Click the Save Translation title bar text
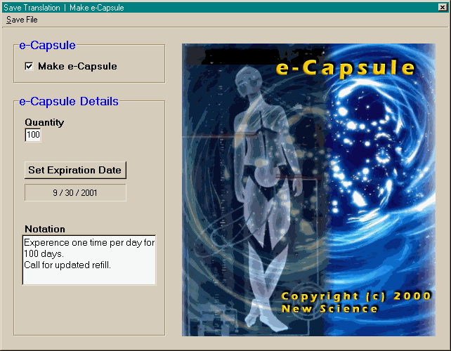 pos(32,6)
